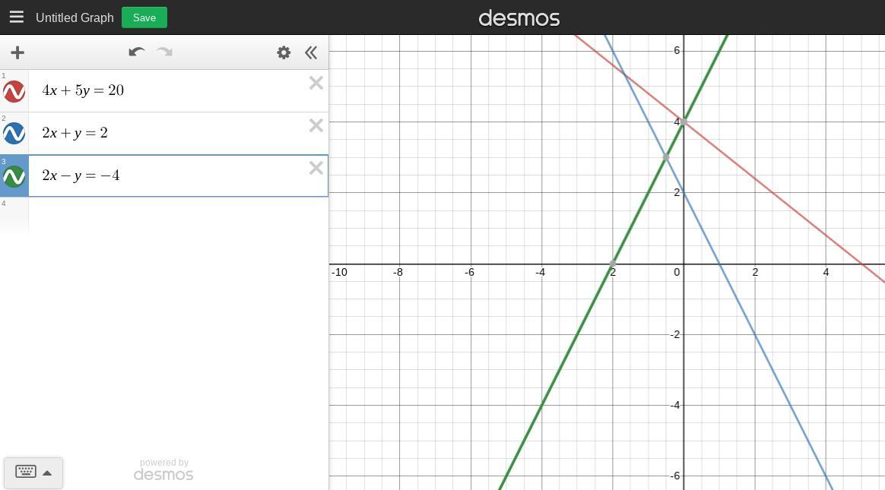Click the Untitled Graph title
This screenshot has height=490, width=885.
pos(75,17)
